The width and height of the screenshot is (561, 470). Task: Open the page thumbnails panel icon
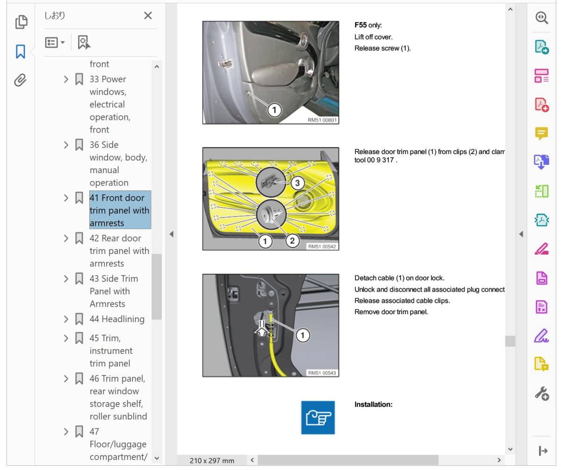coord(21,22)
